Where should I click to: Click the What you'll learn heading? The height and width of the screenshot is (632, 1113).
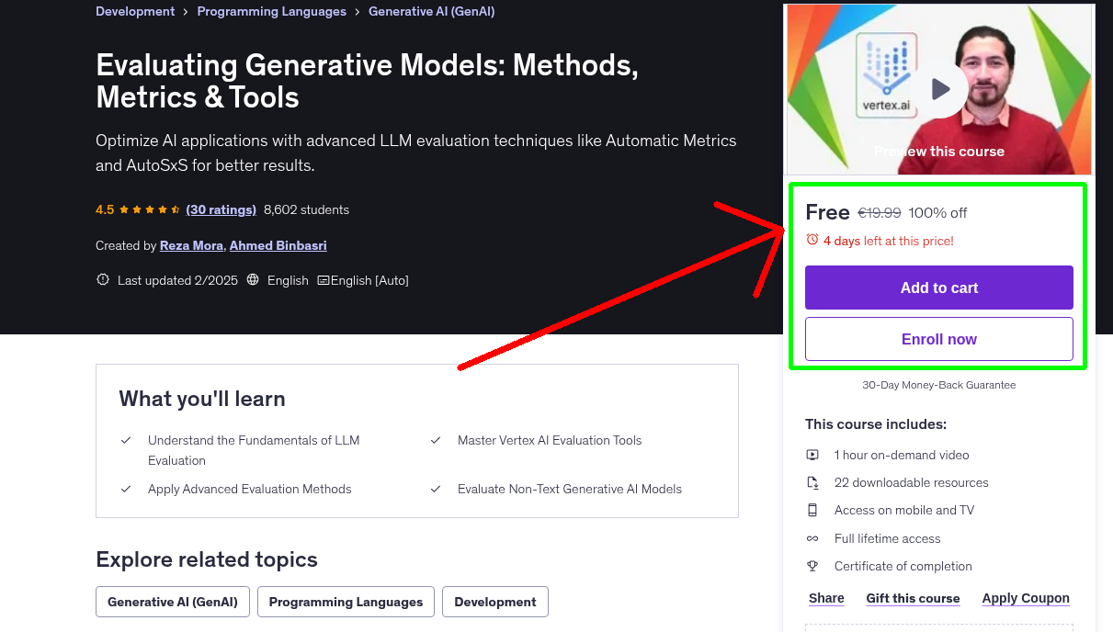pyautogui.click(x=202, y=399)
